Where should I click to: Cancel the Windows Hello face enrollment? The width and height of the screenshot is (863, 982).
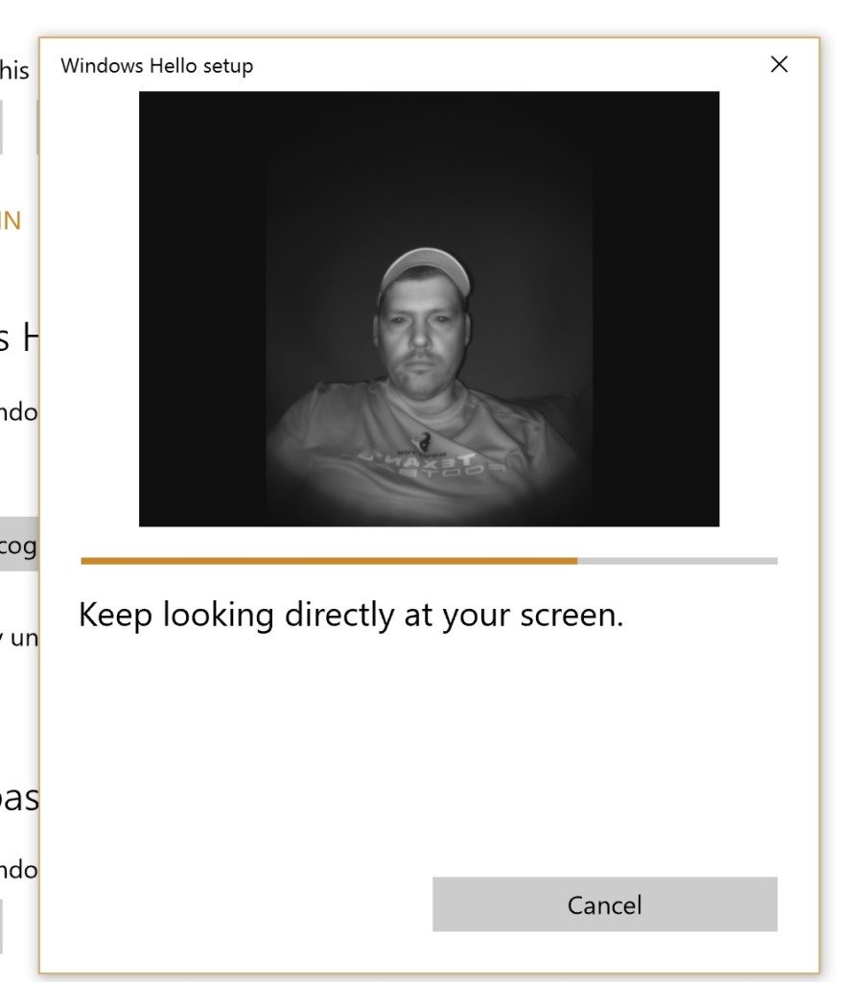click(603, 904)
